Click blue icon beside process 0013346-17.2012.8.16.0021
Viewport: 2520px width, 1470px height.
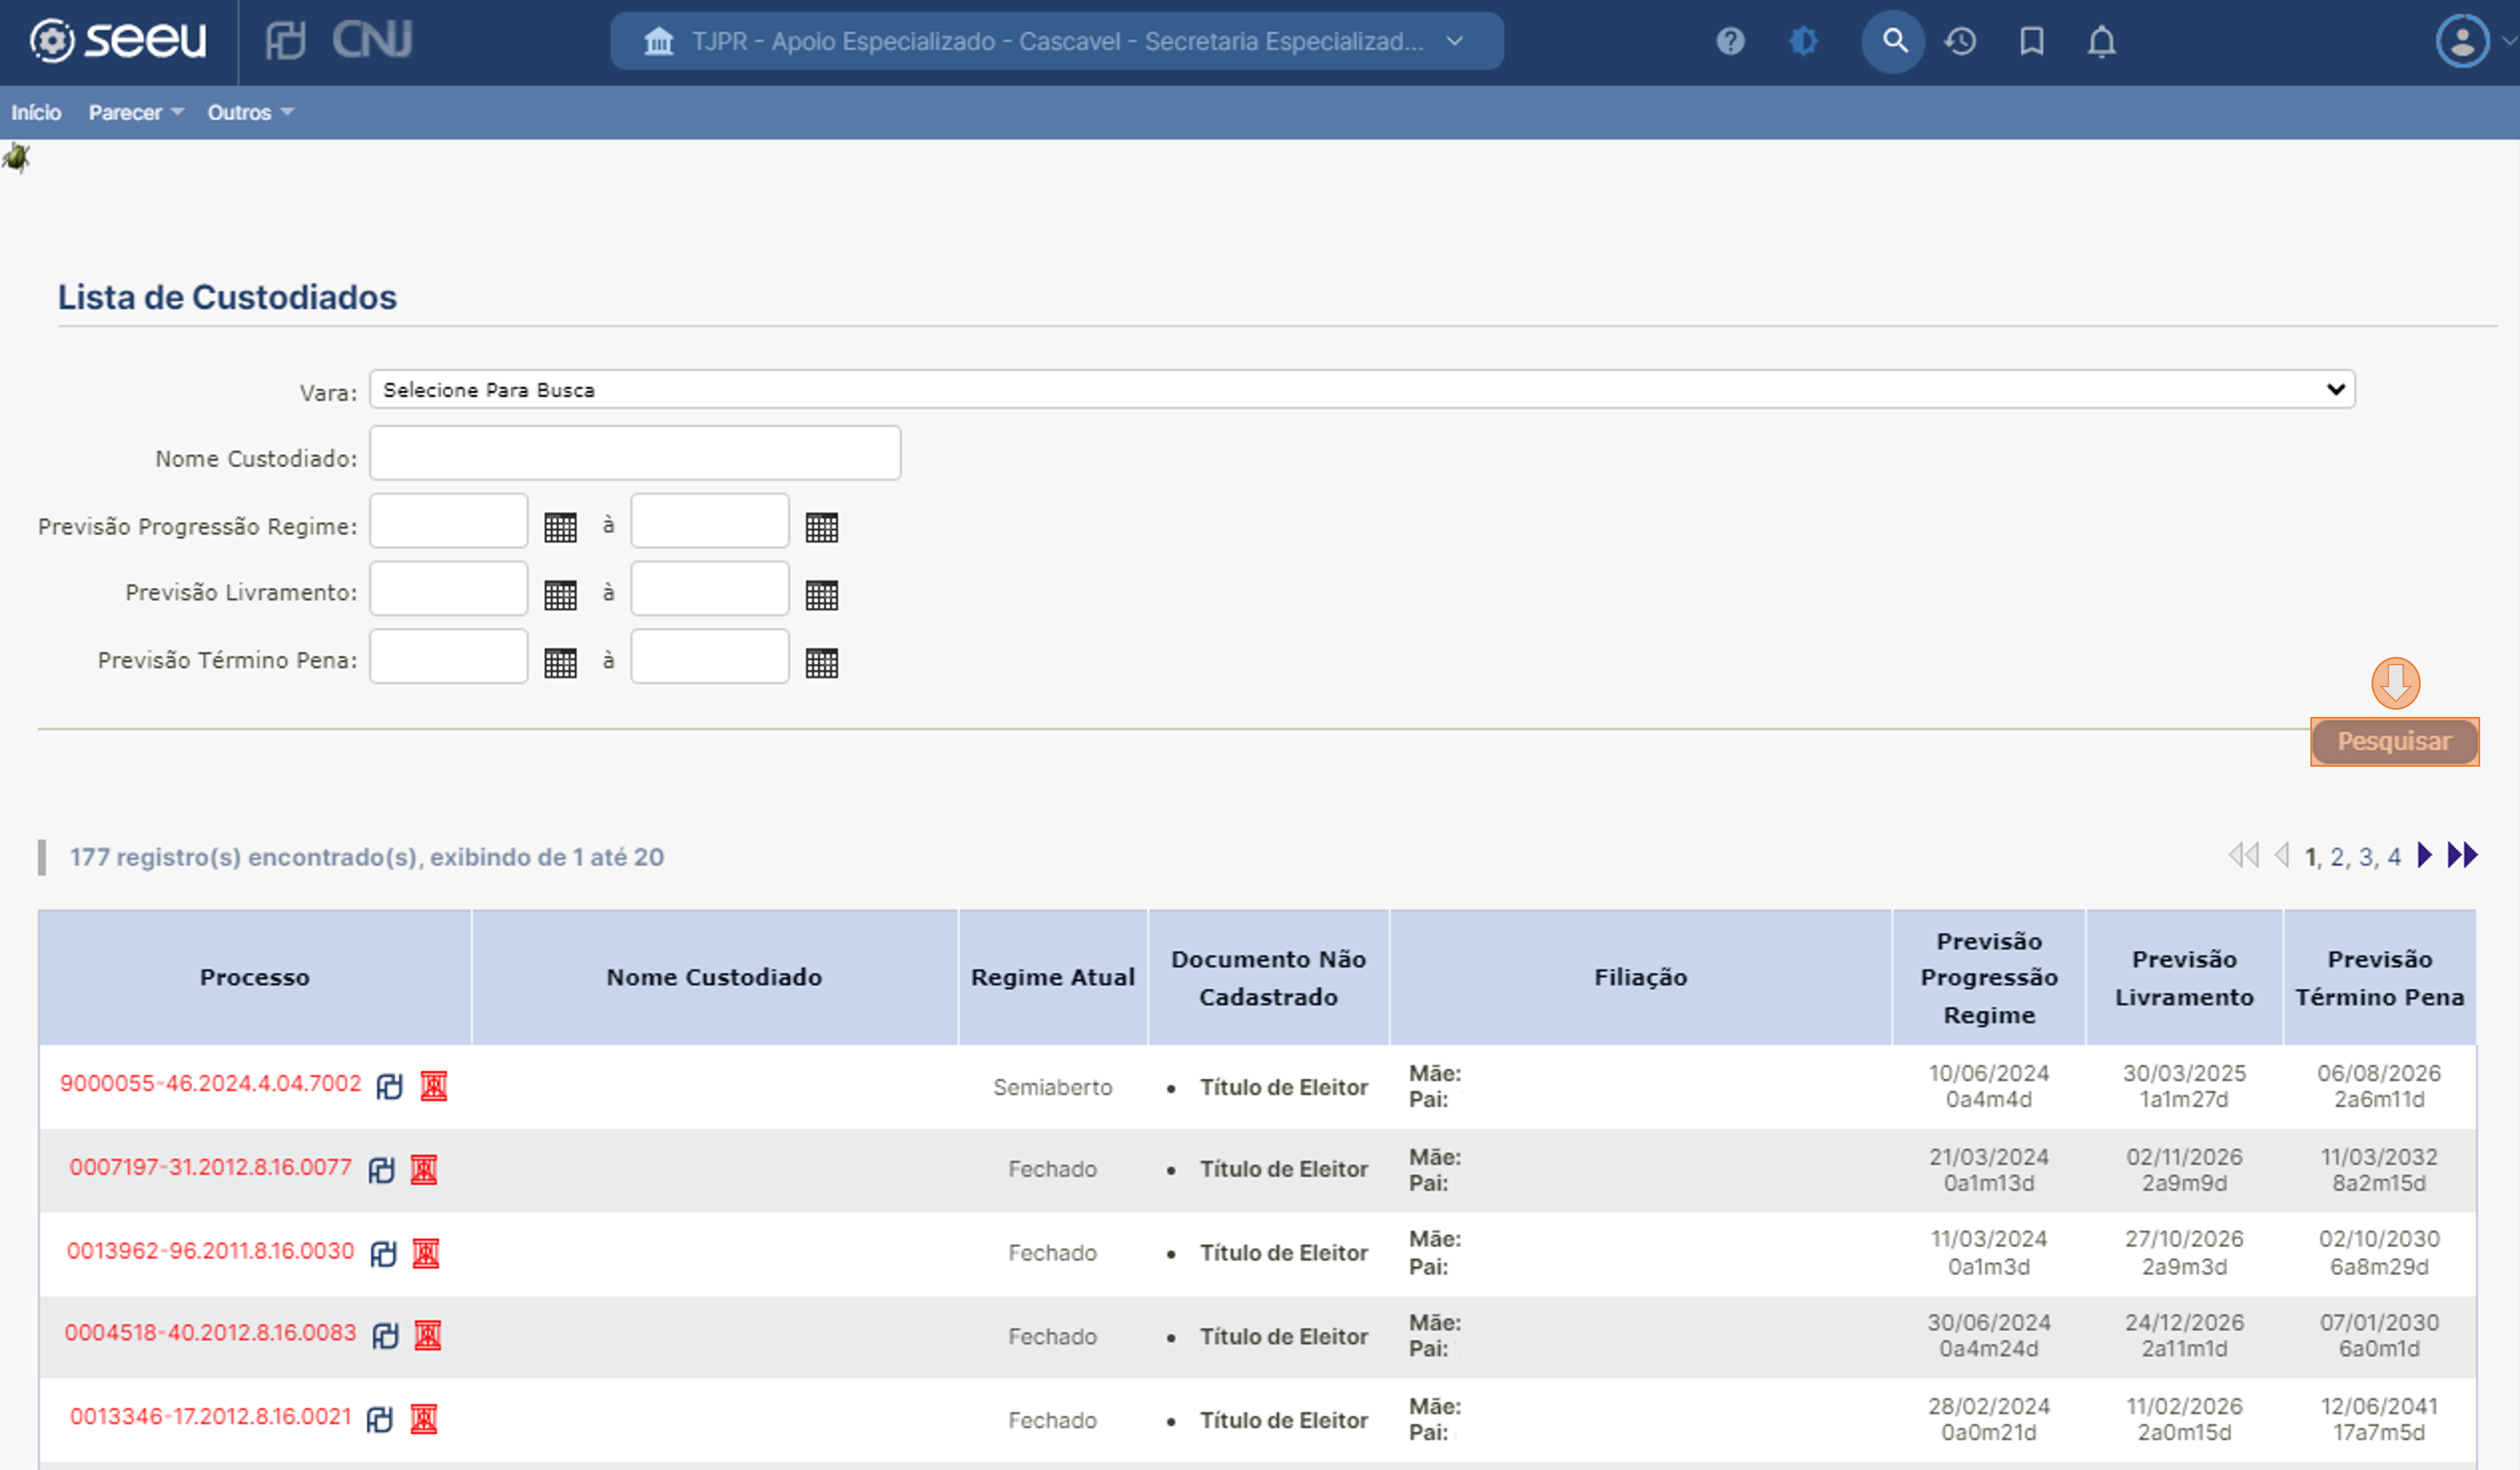[379, 1420]
